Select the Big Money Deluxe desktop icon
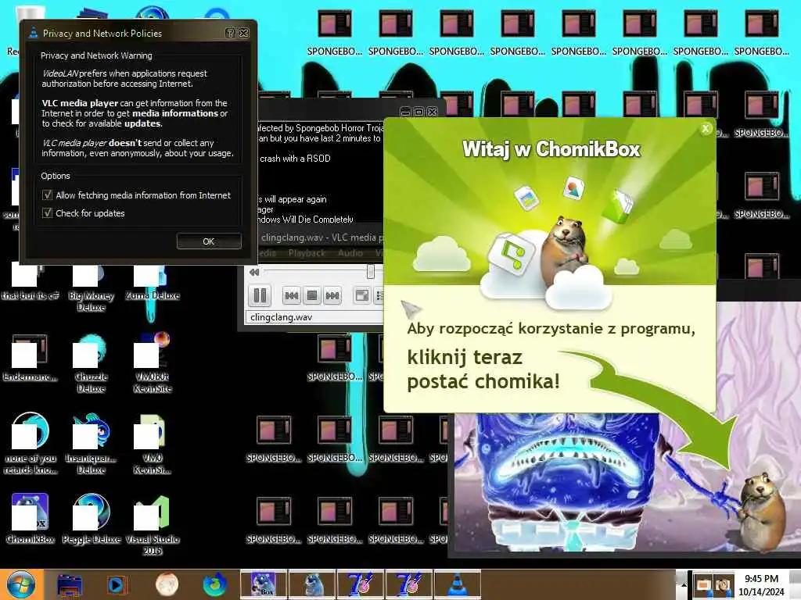 tap(91, 288)
